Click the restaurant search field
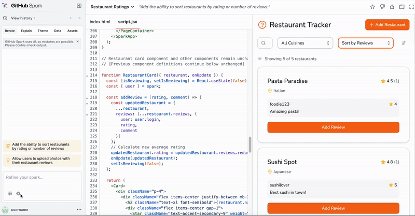 tap(265, 43)
